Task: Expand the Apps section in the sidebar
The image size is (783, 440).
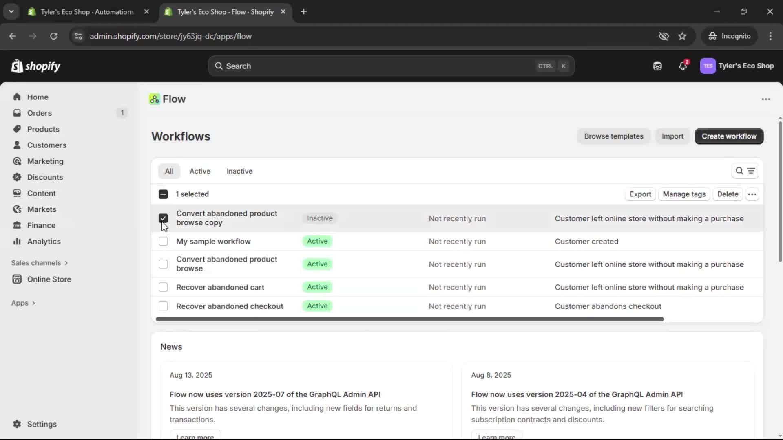Action: [x=23, y=303]
